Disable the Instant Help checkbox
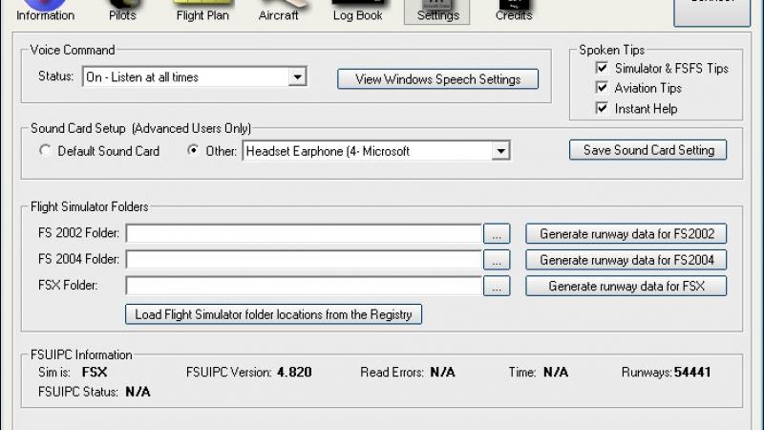The width and height of the screenshot is (764, 430). point(602,108)
